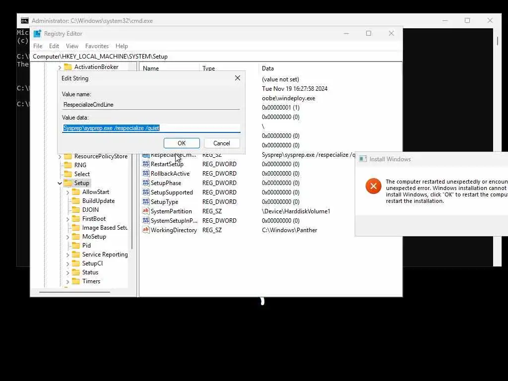Image resolution: width=508 pixels, height=381 pixels.
Task: Click the MoSetup folder icon
Action: 76,237
